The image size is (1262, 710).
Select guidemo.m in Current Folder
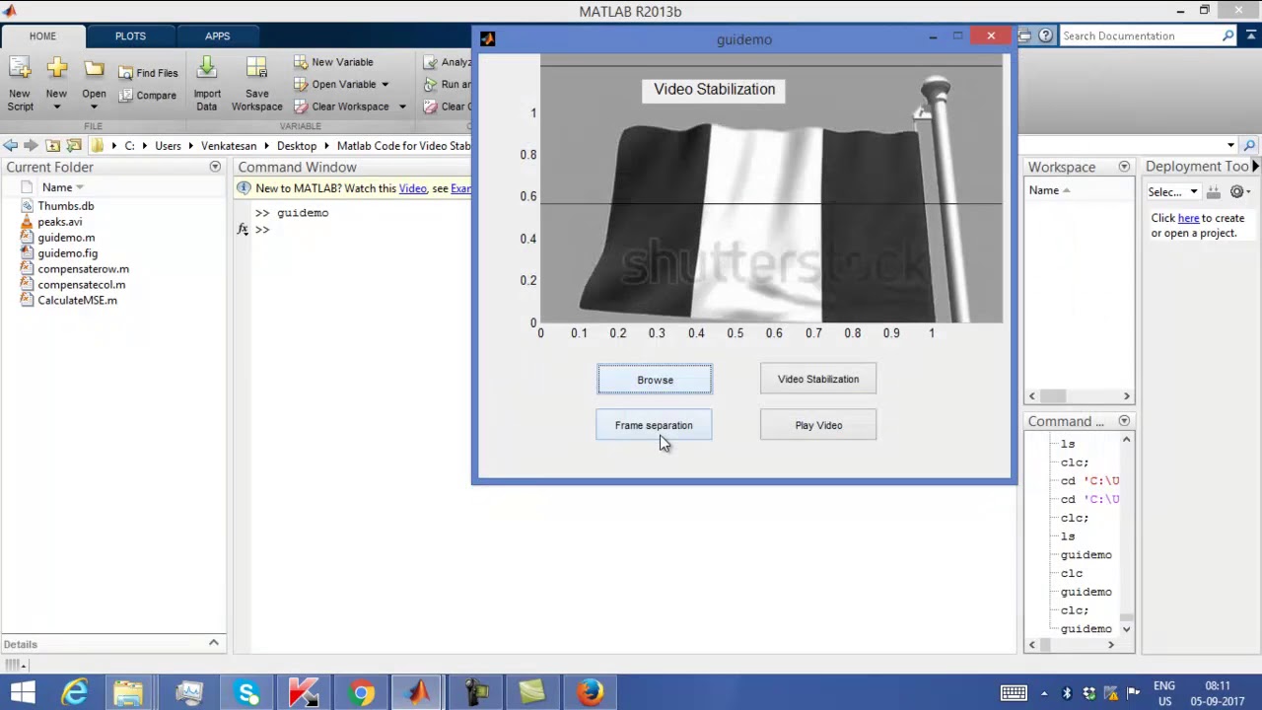tap(66, 238)
